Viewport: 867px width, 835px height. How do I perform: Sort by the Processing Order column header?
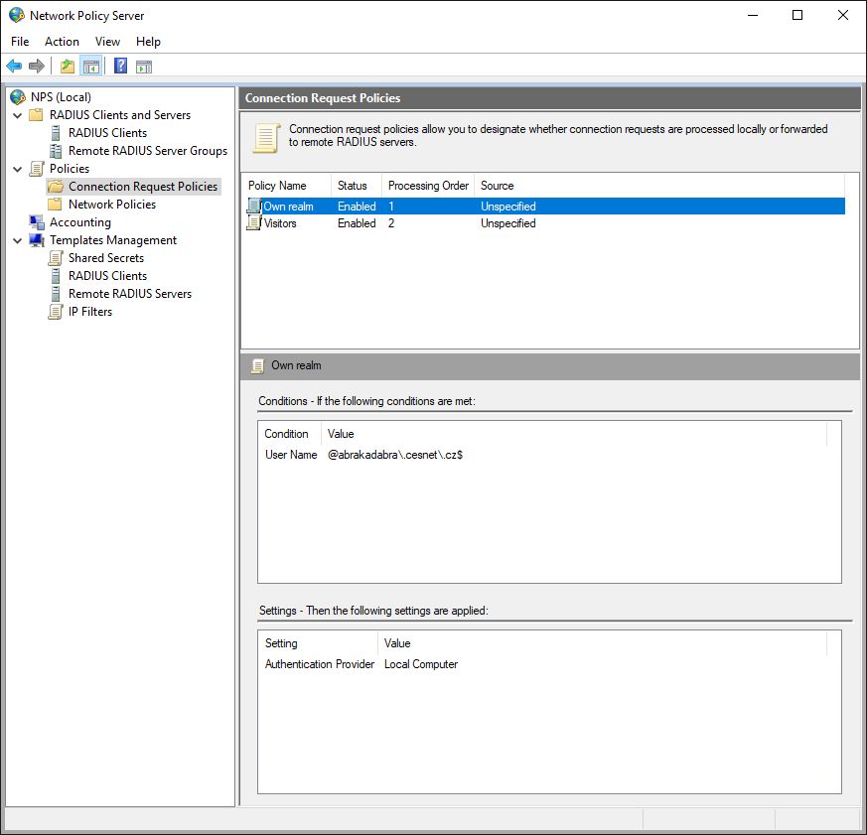coord(428,186)
